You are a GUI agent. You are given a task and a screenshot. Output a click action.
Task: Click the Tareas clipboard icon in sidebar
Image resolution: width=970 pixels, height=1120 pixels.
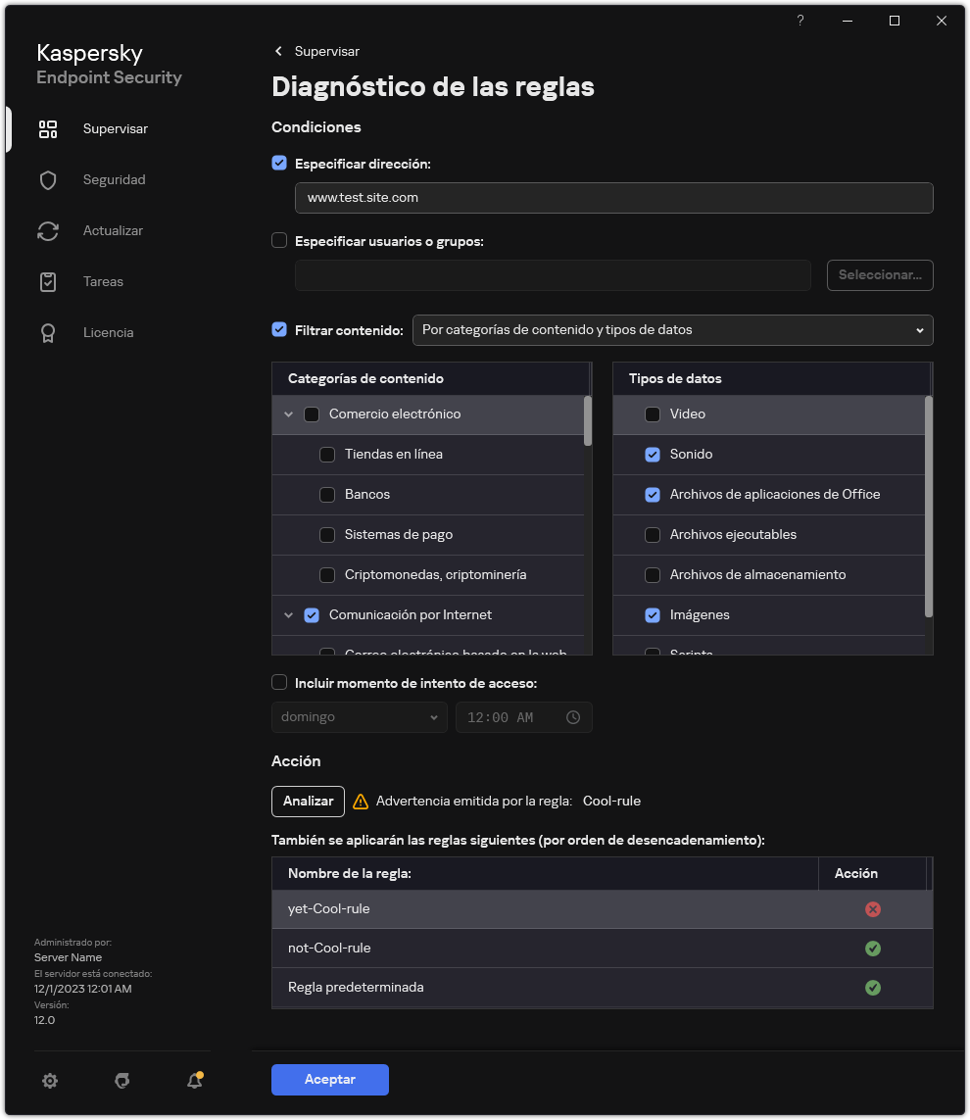(48, 281)
